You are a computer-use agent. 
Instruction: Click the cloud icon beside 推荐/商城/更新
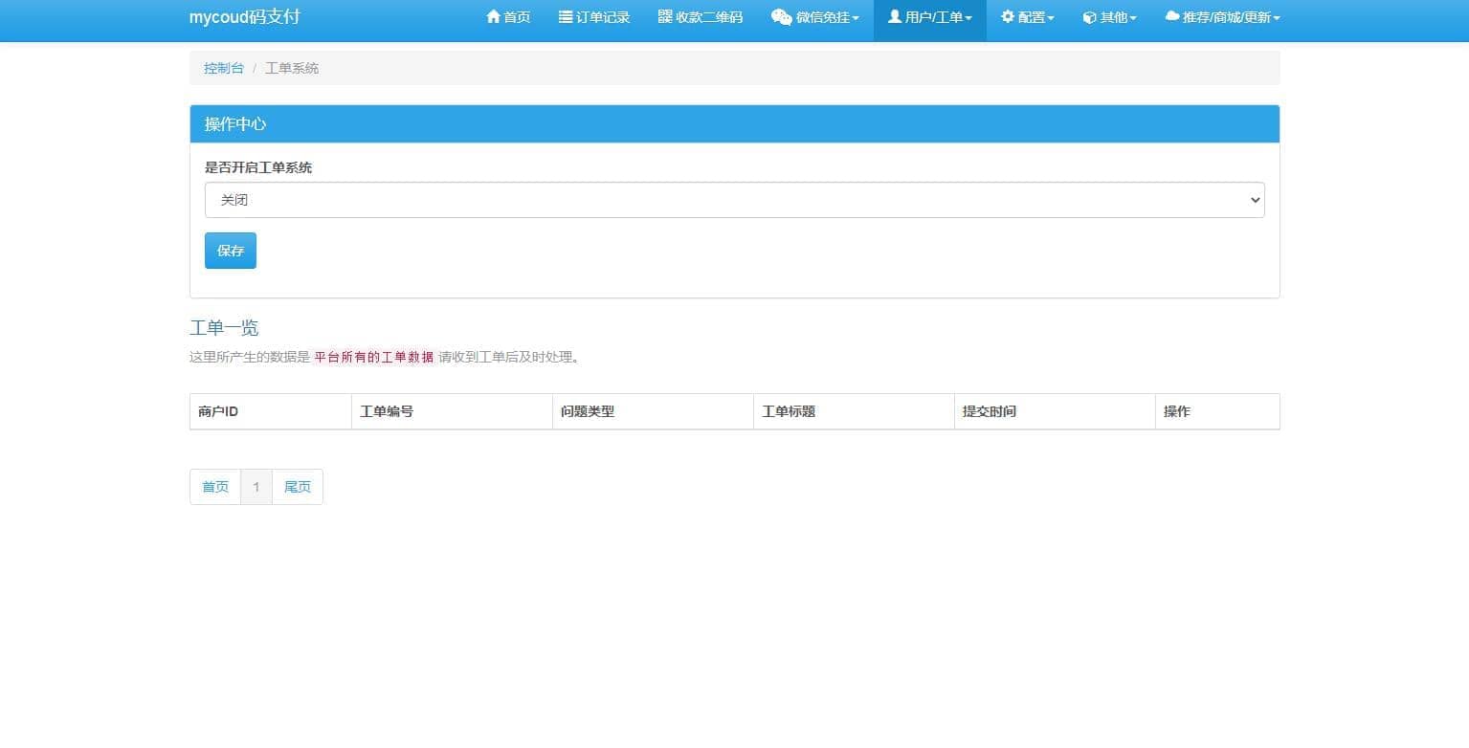pos(1172,17)
